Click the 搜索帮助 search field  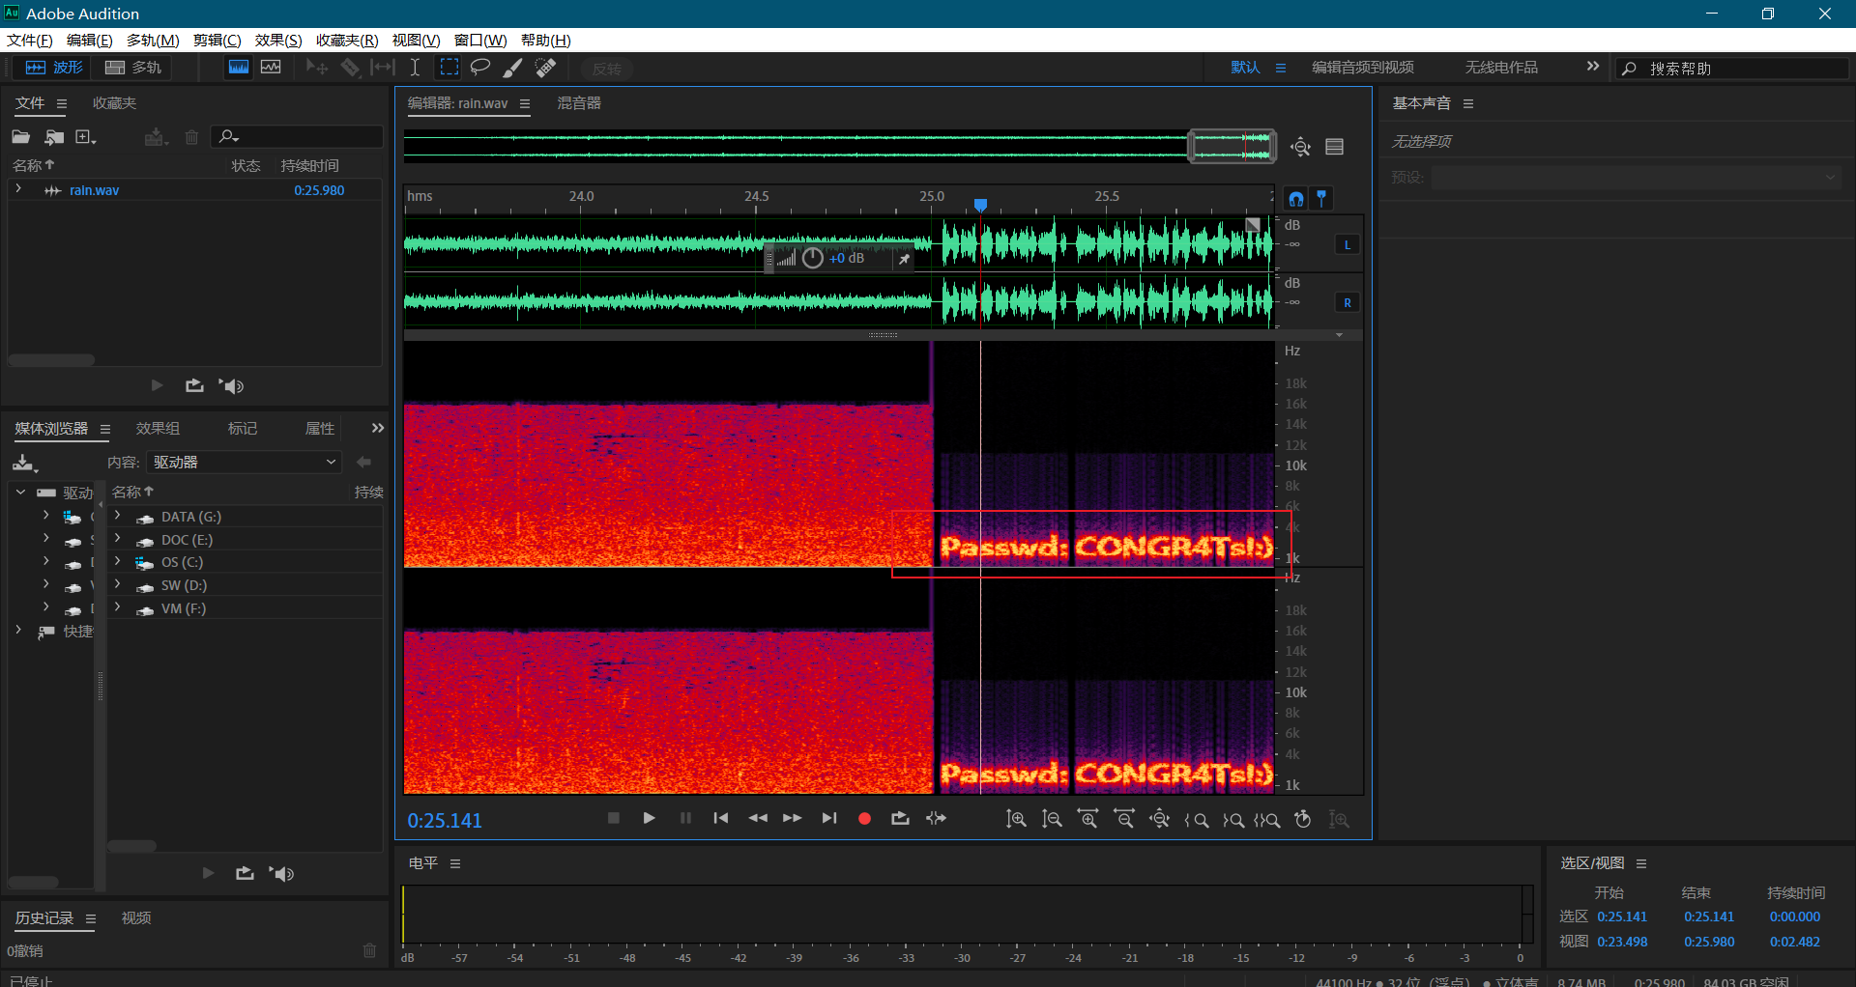1732,69
